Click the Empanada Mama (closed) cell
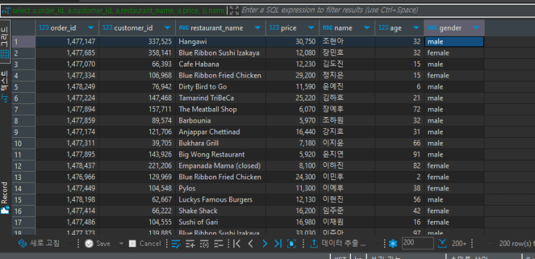 pos(220,166)
